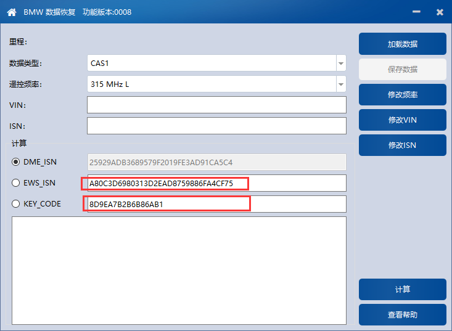Close the BMW data recovery window
The image size is (452, 331).
point(440,12)
